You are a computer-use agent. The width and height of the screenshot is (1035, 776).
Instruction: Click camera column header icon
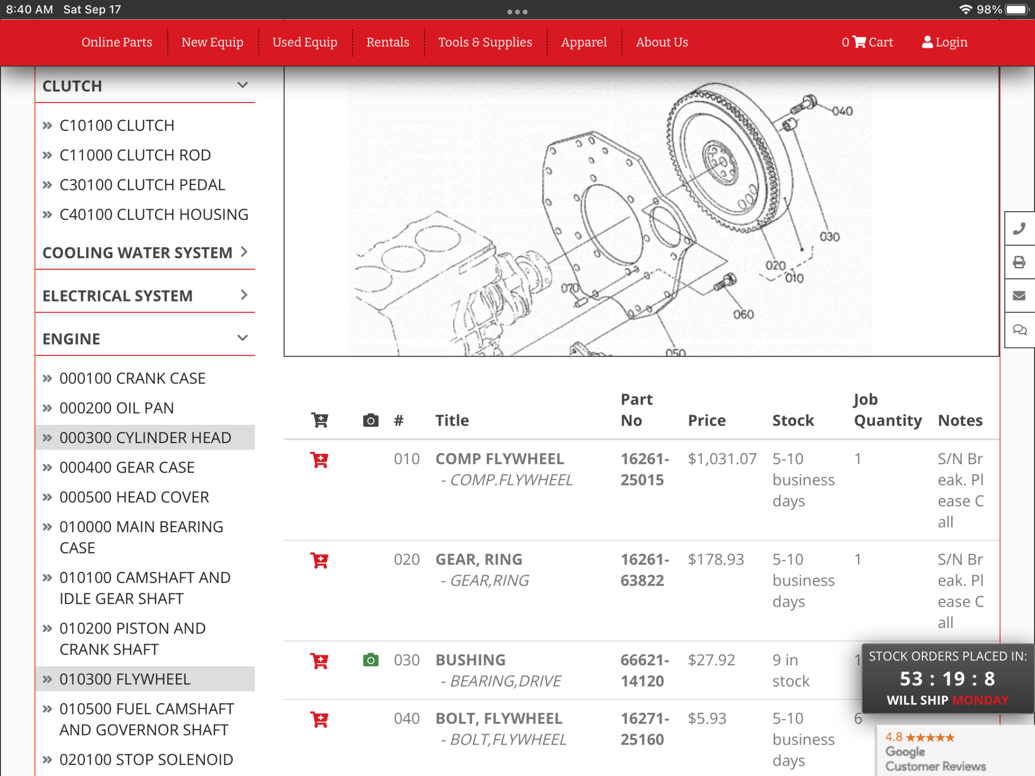(370, 420)
